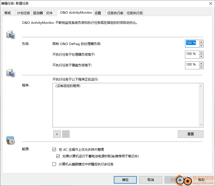The height and width of the screenshot is (186, 215).
Task: Click the load section computer monitor icon
Action: coord(11,35)
